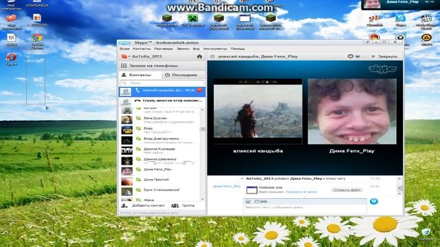Click the Opera desktop icon
The image size is (440, 247).
coord(11,59)
